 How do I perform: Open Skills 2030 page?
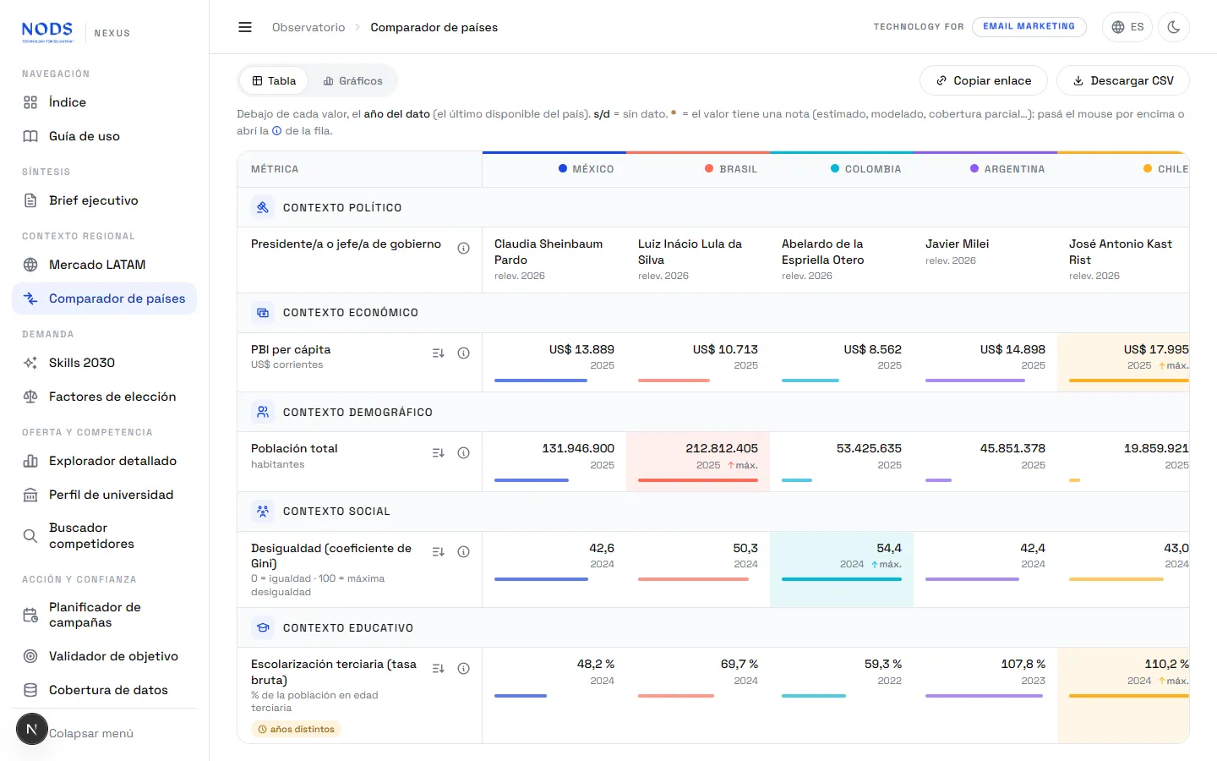(105, 363)
